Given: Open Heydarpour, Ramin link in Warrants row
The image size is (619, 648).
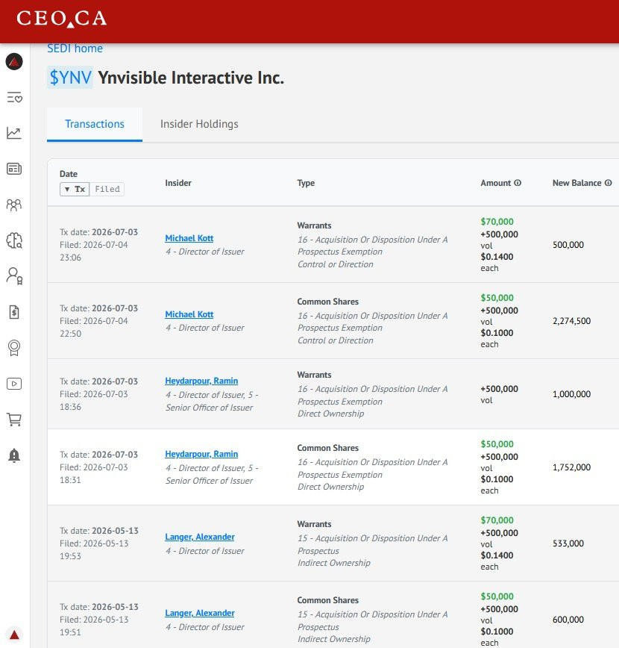Looking at the screenshot, I should click(x=201, y=381).
